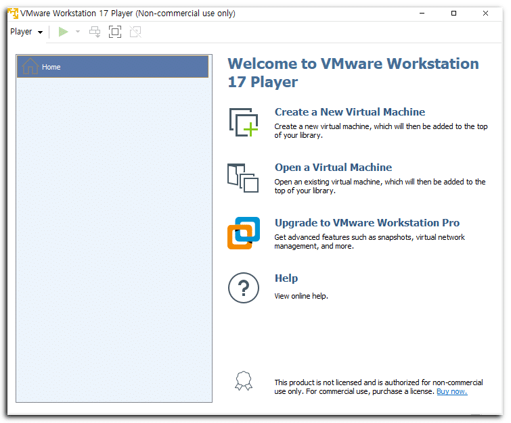Click 'Create a new virtual machine, which will' description
Image resolution: width=511 pixels, height=423 pixels.
point(380,131)
